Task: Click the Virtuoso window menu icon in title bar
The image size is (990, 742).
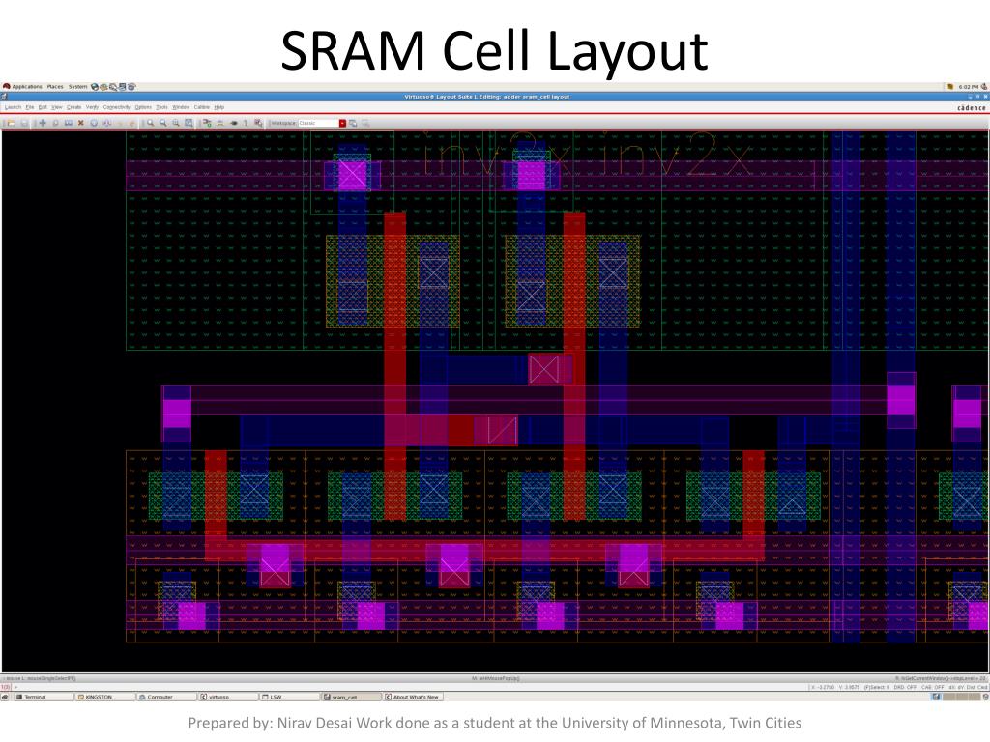Action: 4,97
